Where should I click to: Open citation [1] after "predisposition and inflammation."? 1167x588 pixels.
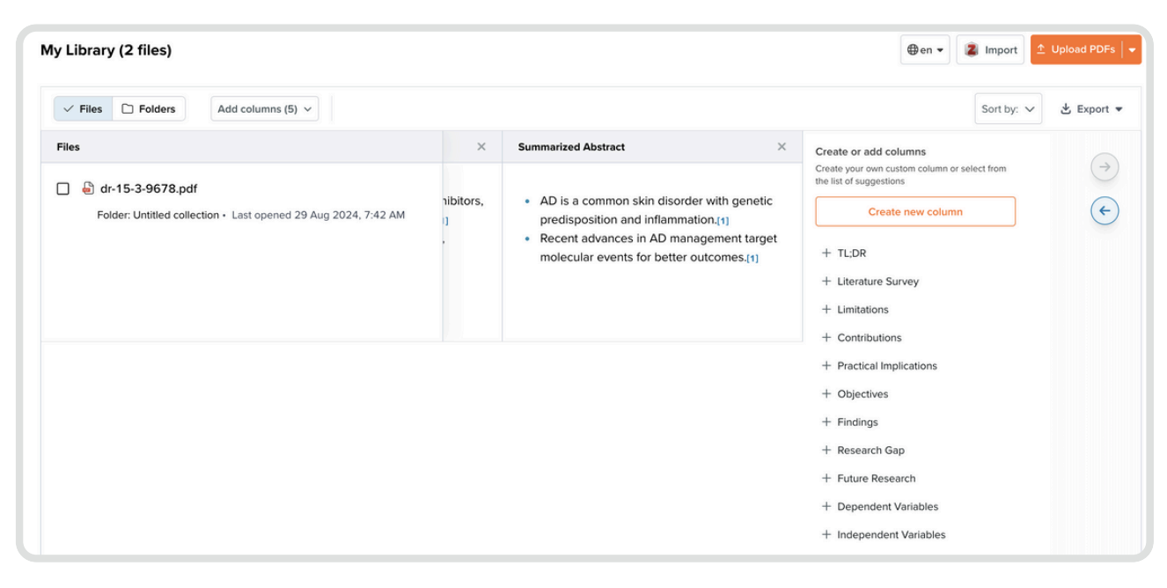click(x=723, y=221)
